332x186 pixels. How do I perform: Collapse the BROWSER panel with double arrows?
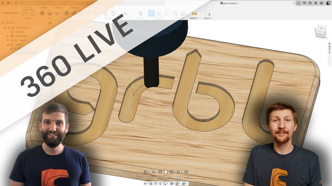2,23
